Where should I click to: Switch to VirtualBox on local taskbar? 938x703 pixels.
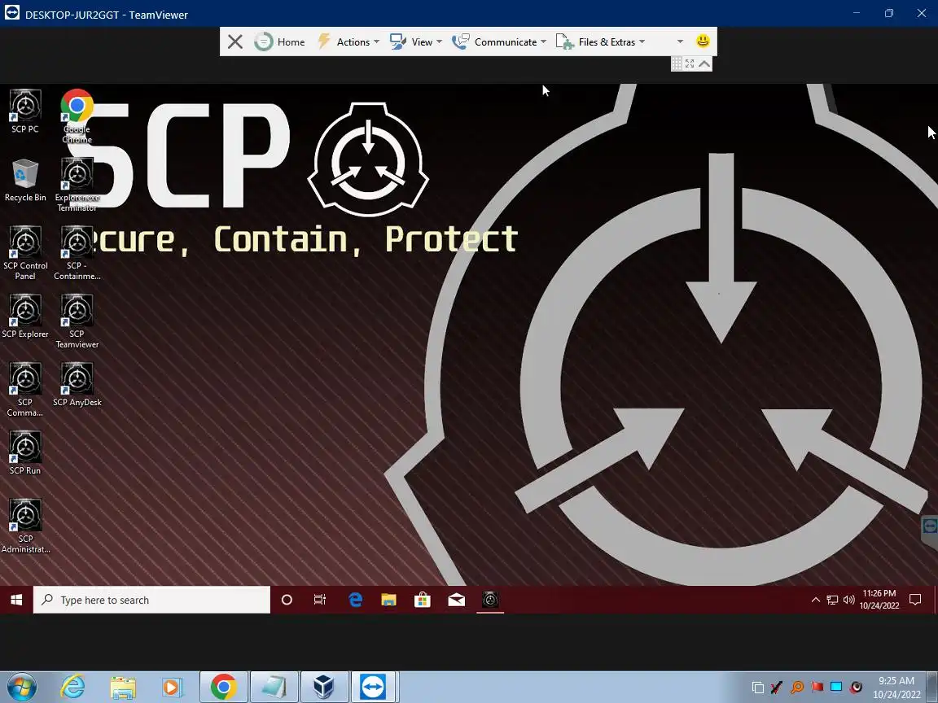323,687
